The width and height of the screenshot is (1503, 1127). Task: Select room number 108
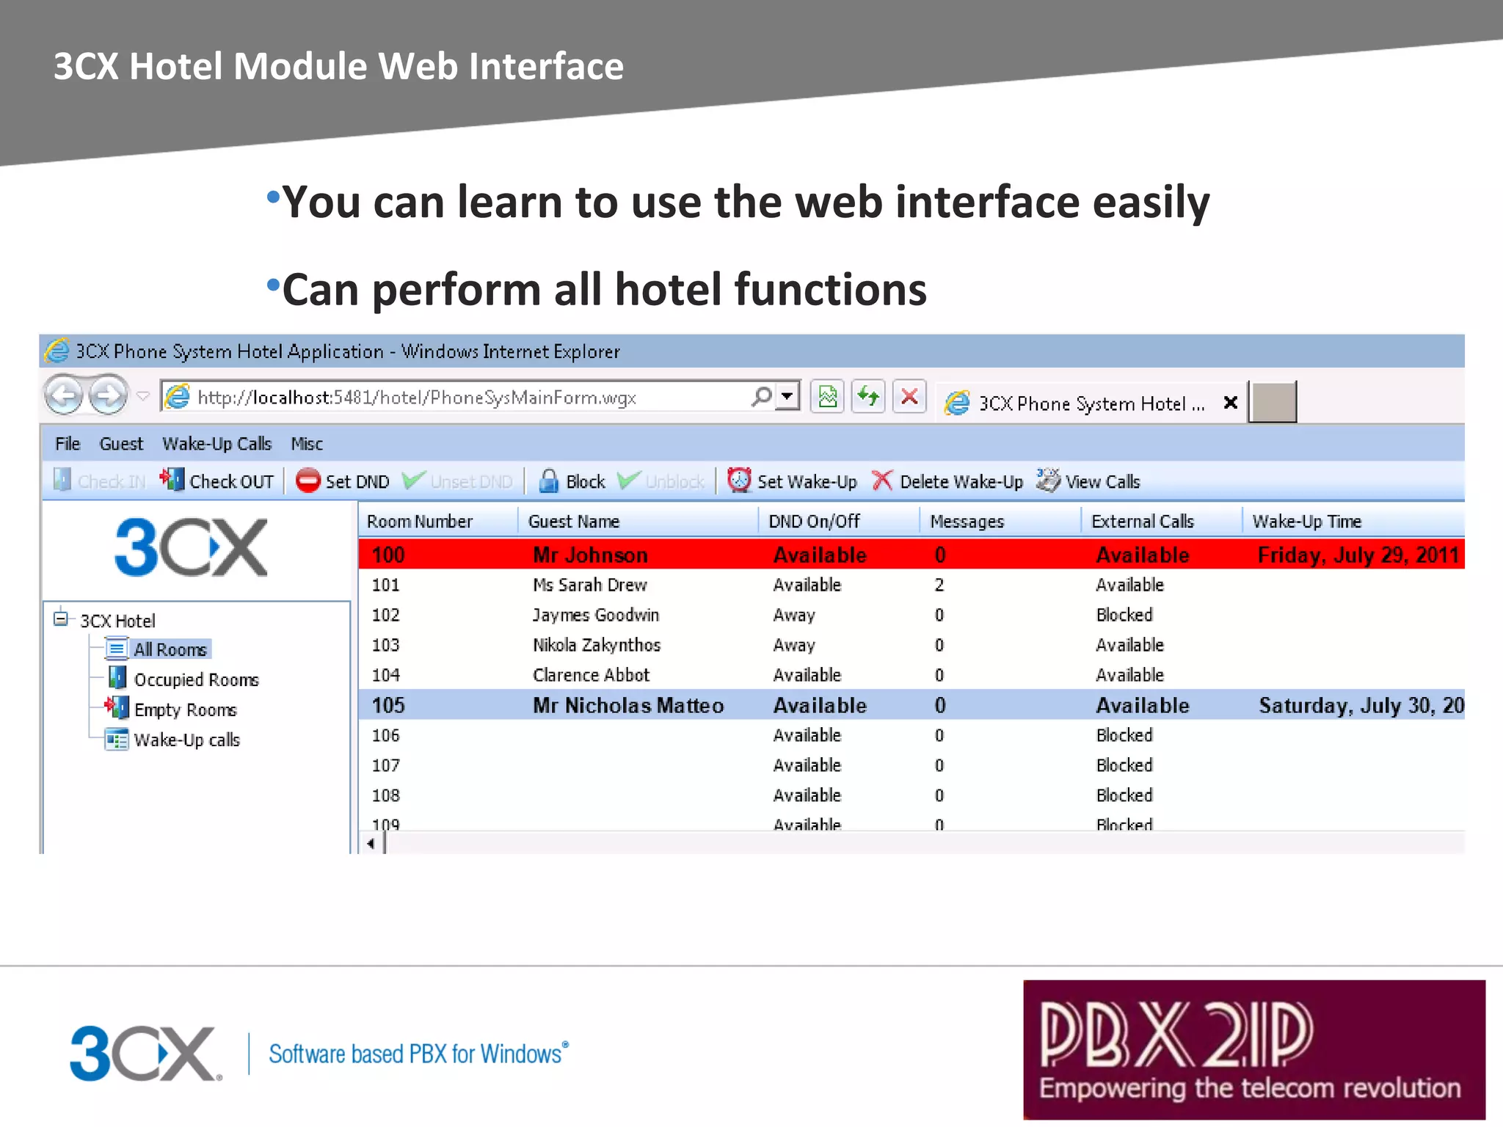pos(386,795)
